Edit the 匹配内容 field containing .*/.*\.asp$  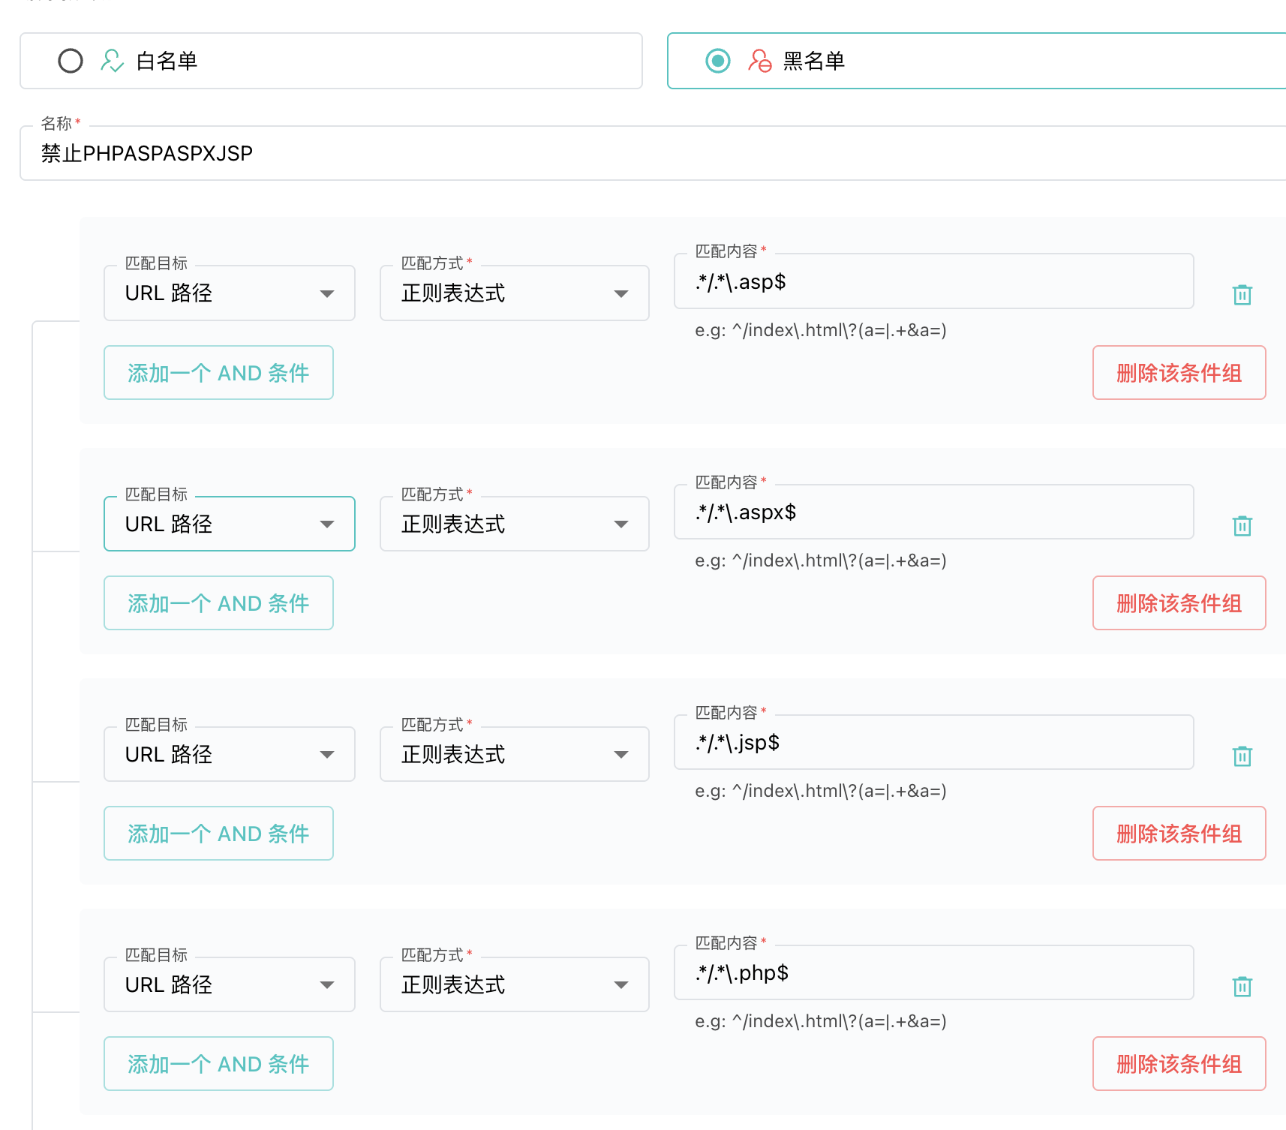934,281
